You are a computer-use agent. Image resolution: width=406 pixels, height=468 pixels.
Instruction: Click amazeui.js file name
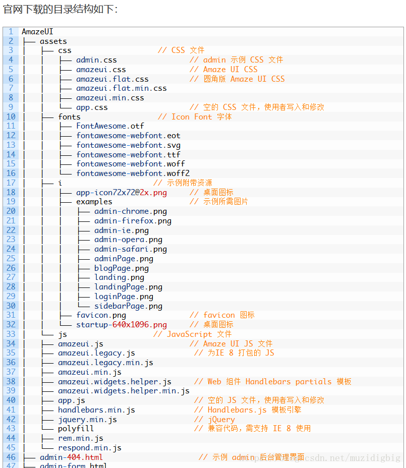coord(81,344)
